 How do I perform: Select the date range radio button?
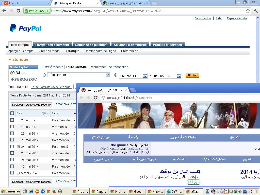tap(116, 75)
